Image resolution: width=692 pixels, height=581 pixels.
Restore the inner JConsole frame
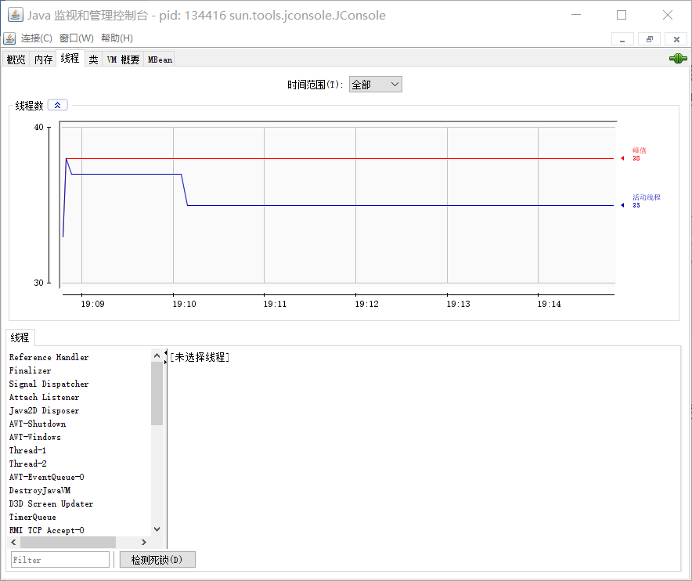coord(649,39)
